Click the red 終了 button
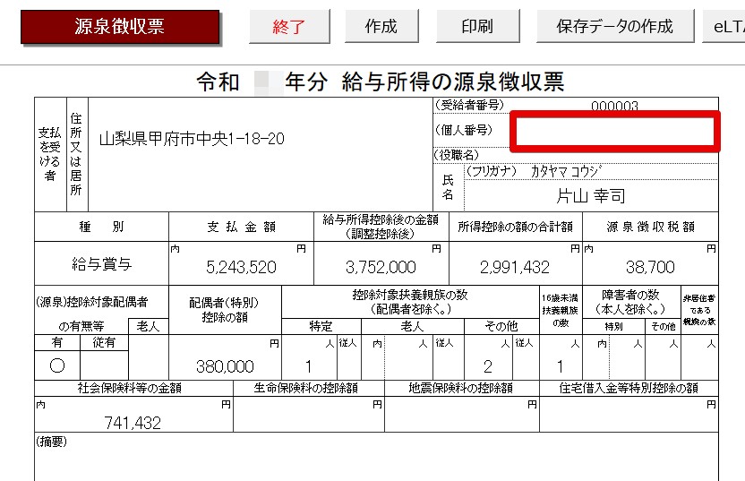Screen dimensions: 745x481 click(x=289, y=27)
